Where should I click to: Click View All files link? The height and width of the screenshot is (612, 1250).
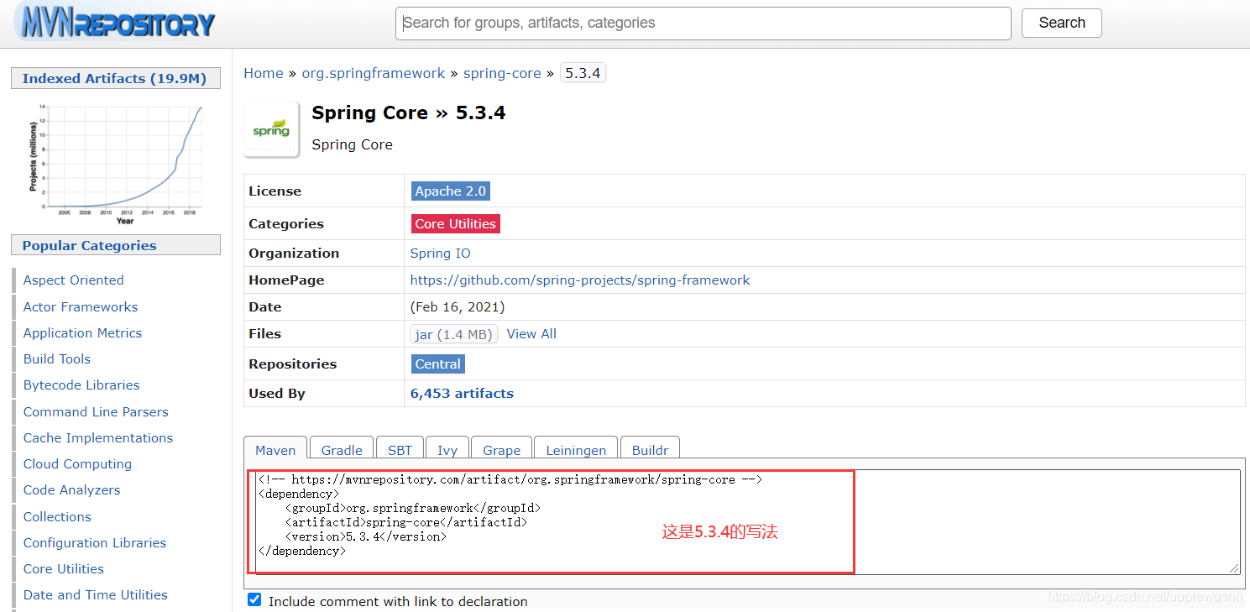(x=531, y=334)
